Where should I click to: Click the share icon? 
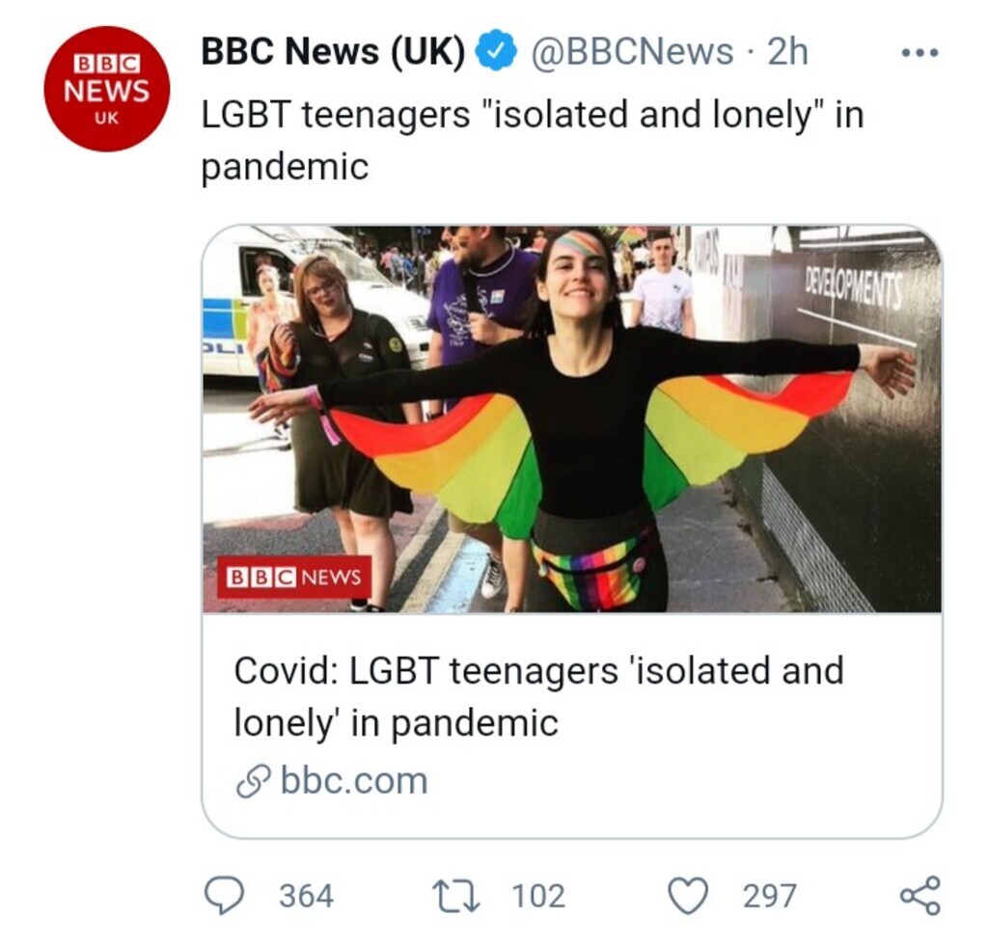tap(919, 895)
